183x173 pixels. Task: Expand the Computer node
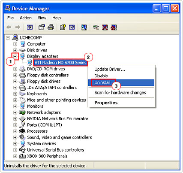click(15, 44)
